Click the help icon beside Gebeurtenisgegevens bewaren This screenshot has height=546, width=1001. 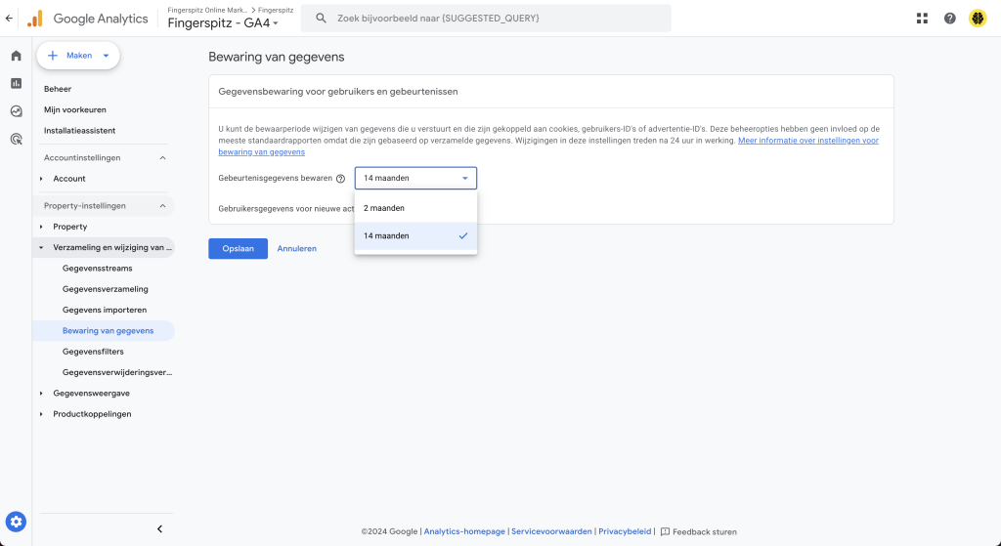tap(340, 179)
